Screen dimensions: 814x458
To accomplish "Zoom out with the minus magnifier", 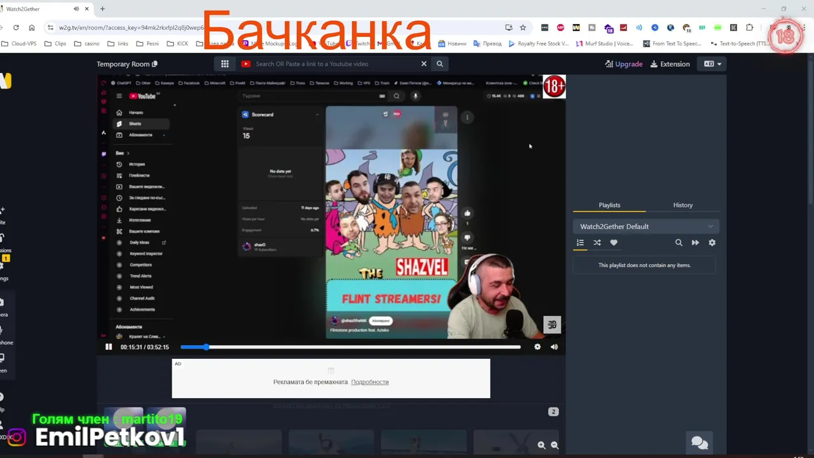I will 555,445.
